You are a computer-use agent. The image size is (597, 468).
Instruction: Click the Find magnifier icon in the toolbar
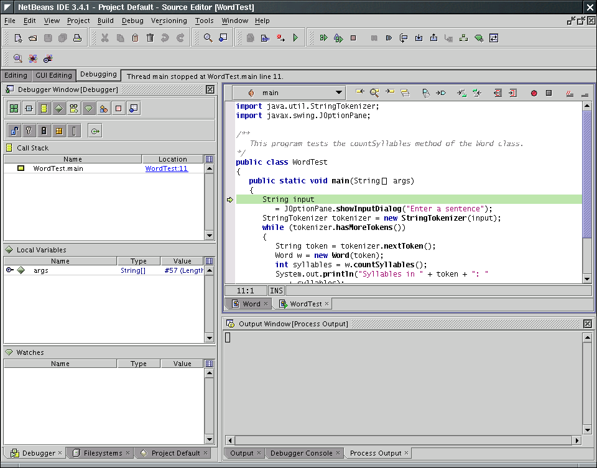tap(208, 38)
